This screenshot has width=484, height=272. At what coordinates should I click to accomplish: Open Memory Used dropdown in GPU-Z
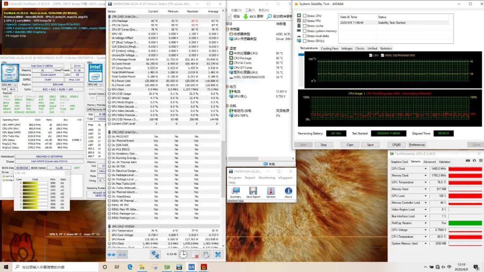(x=425, y=189)
